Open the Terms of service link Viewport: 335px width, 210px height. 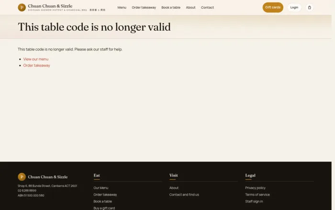click(x=257, y=195)
